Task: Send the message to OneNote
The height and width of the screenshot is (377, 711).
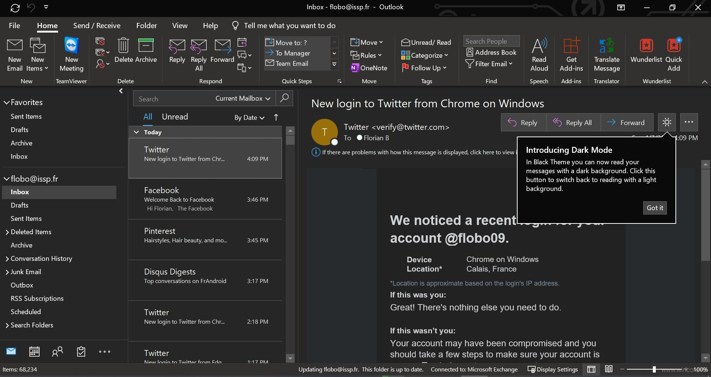Action: [369, 68]
